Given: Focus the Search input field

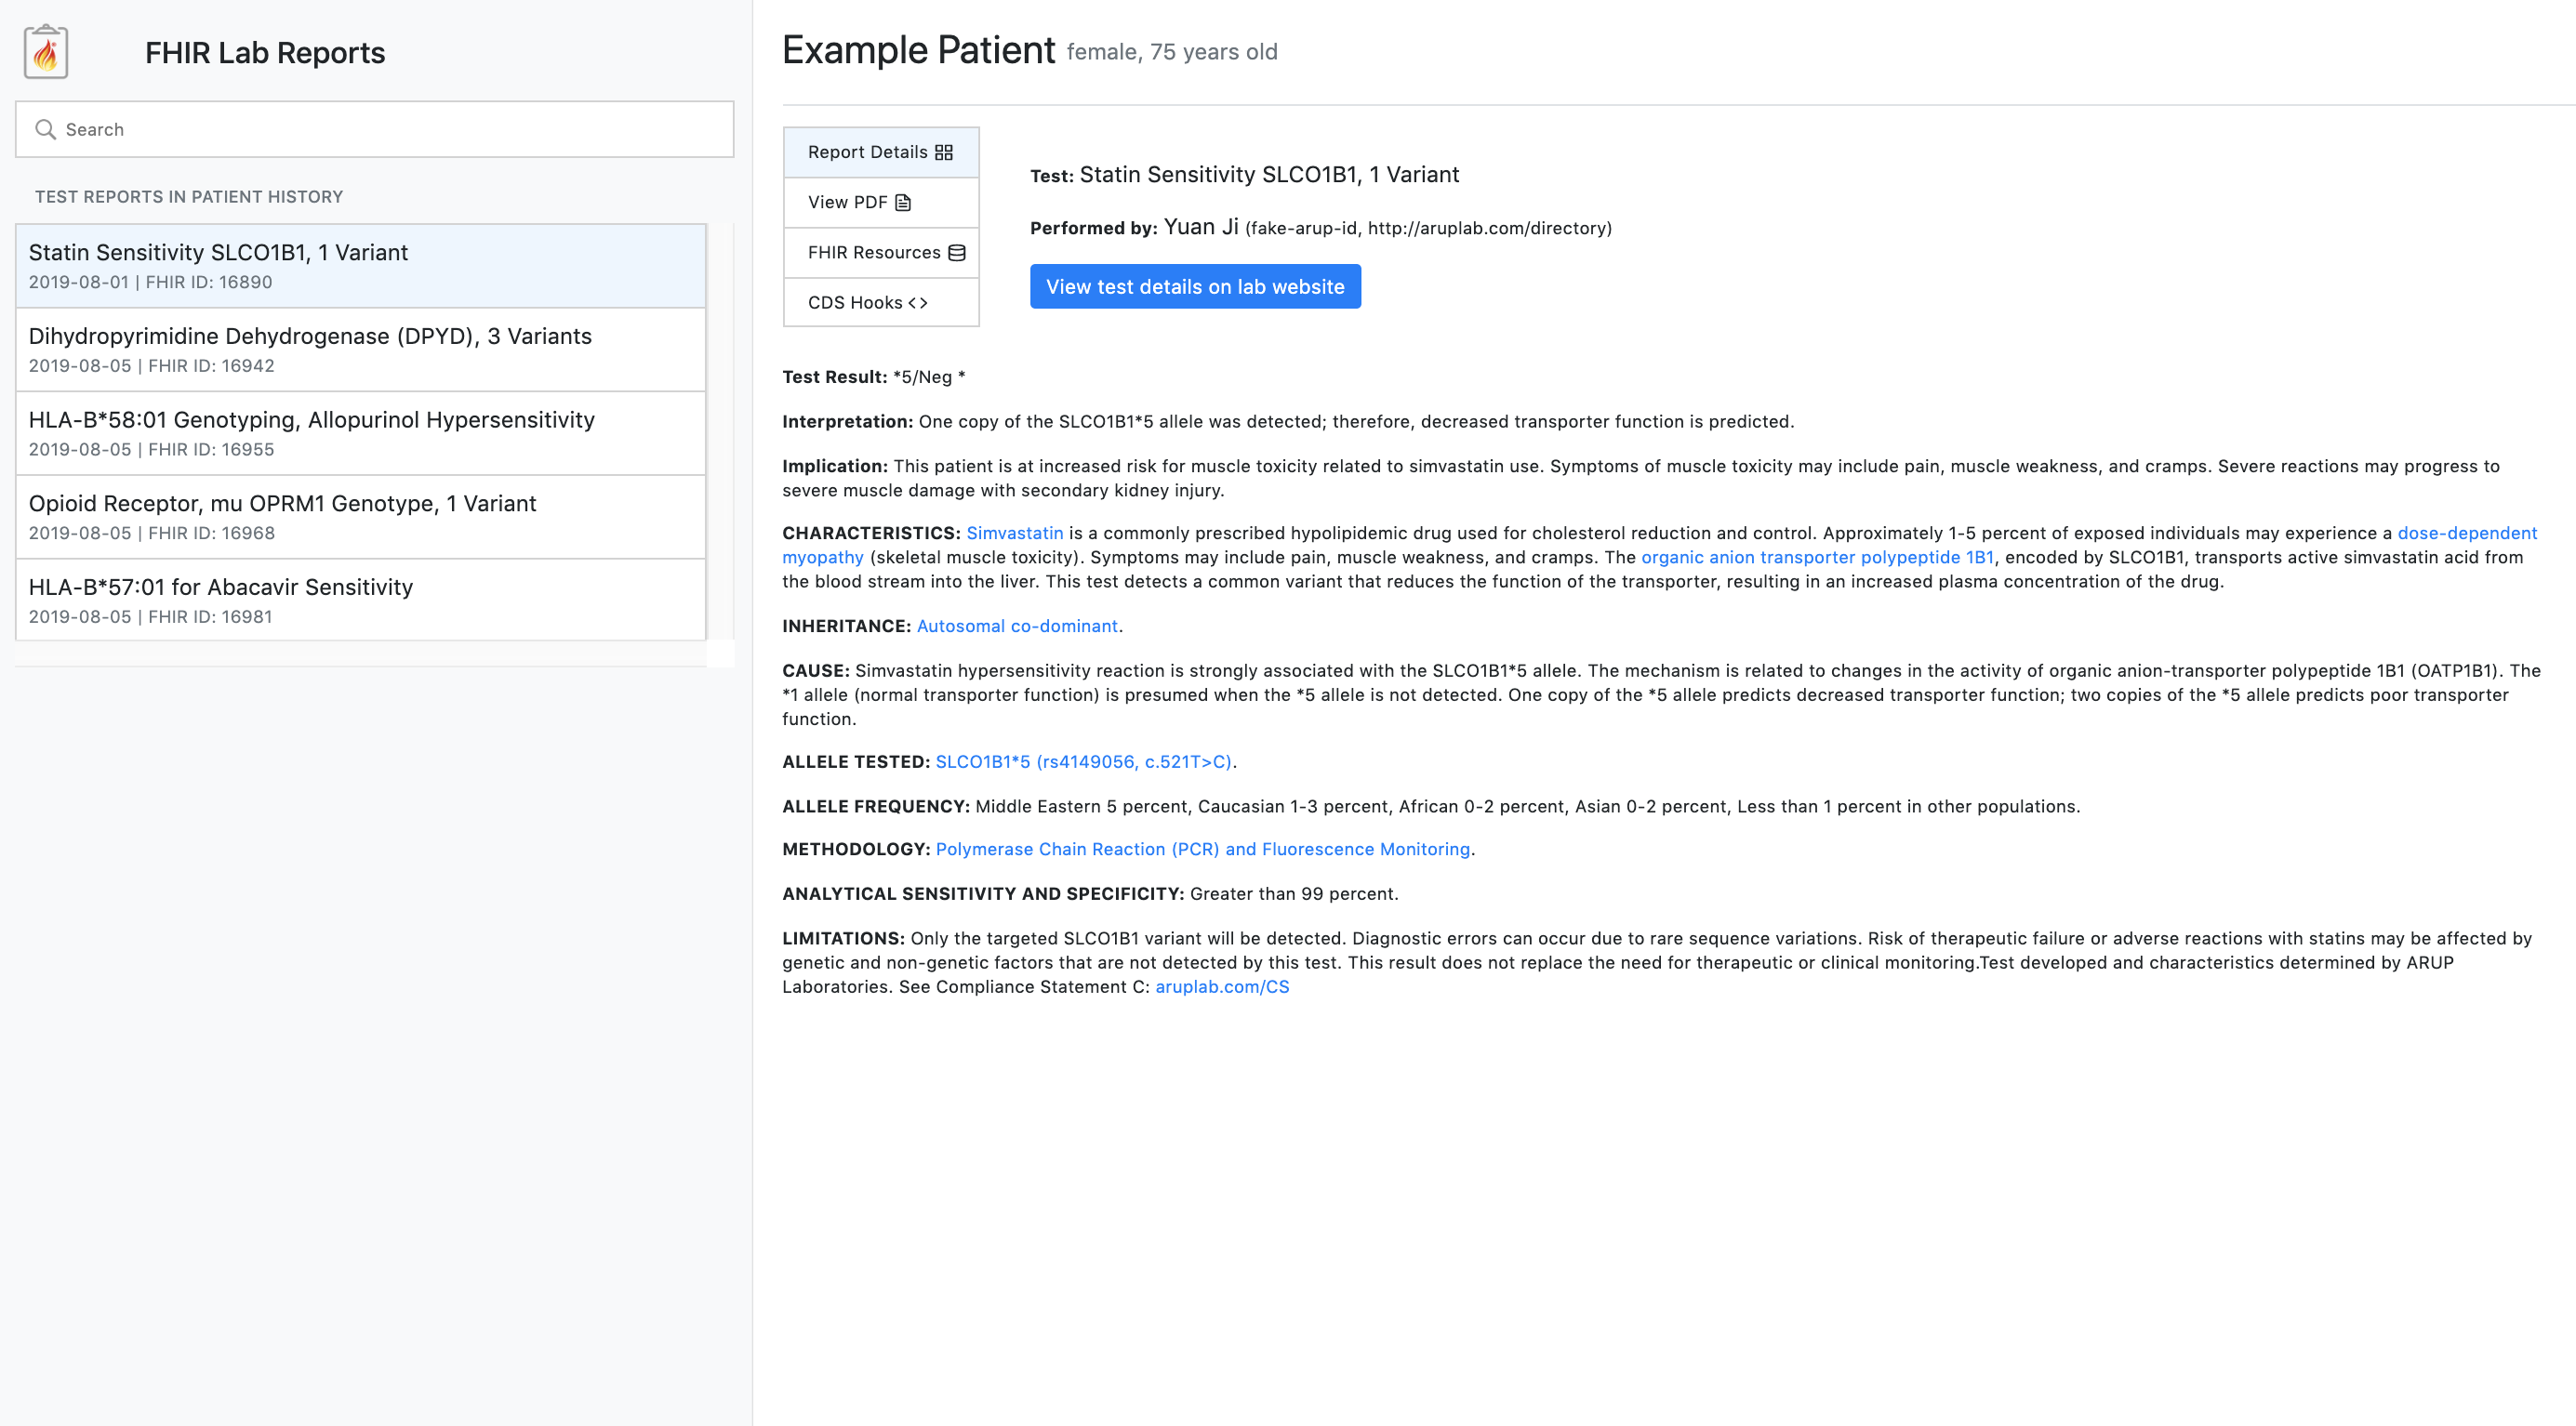Looking at the screenshot, I should tap(390, 129).
